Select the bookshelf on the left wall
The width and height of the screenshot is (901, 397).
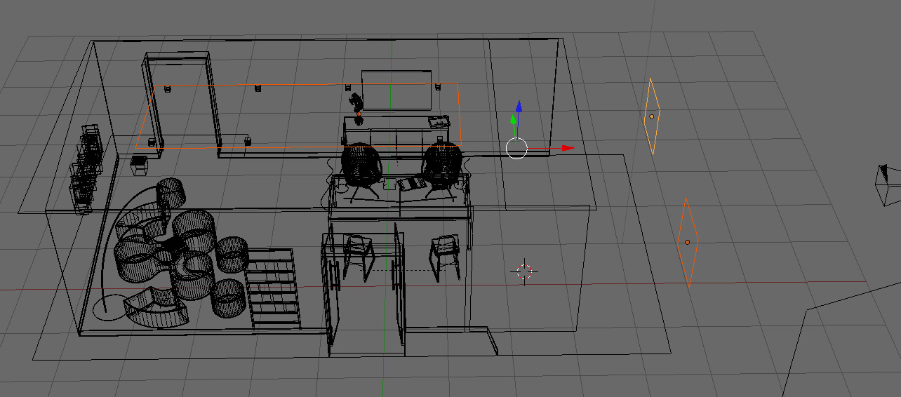[x=87, y=168]
